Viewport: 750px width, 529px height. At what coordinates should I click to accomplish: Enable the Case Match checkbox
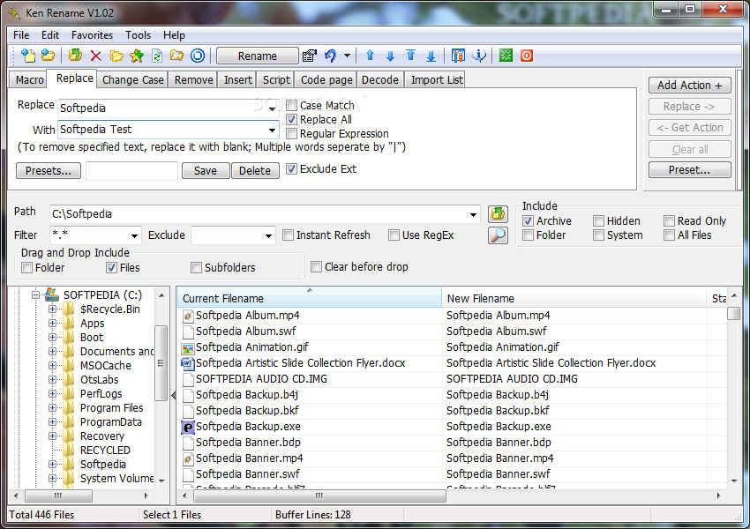pos(292,105)
